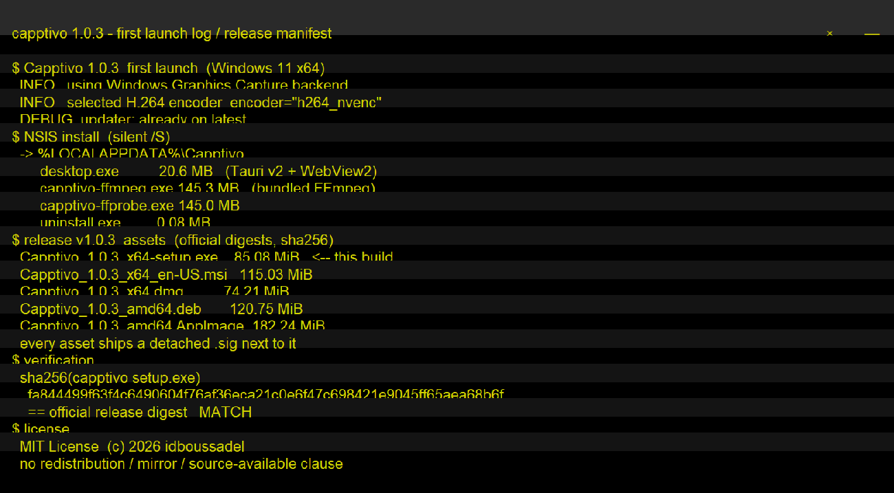Select the "Capptivo_1.0.3_amd64.AppImage 182.24 MiB" asset row
This screenshot has height=493, width=894.
click(x=172, y=326)
